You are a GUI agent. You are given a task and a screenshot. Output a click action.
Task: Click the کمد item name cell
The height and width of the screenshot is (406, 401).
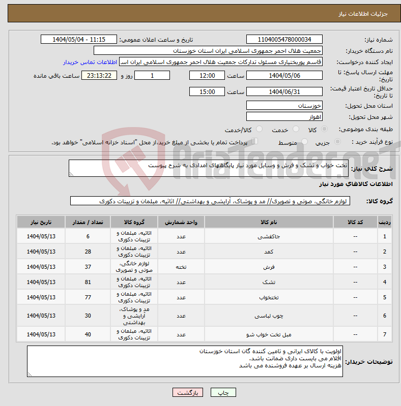point(269,252)
